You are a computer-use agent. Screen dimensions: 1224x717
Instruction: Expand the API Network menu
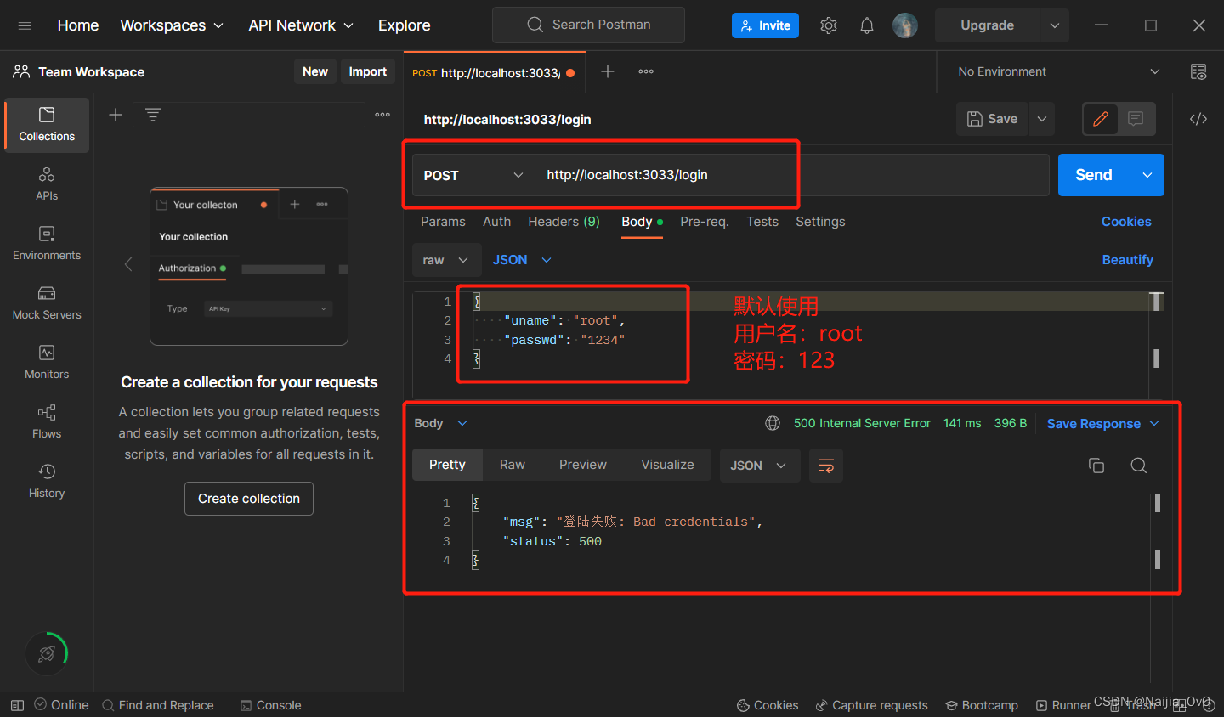point(301,25)
